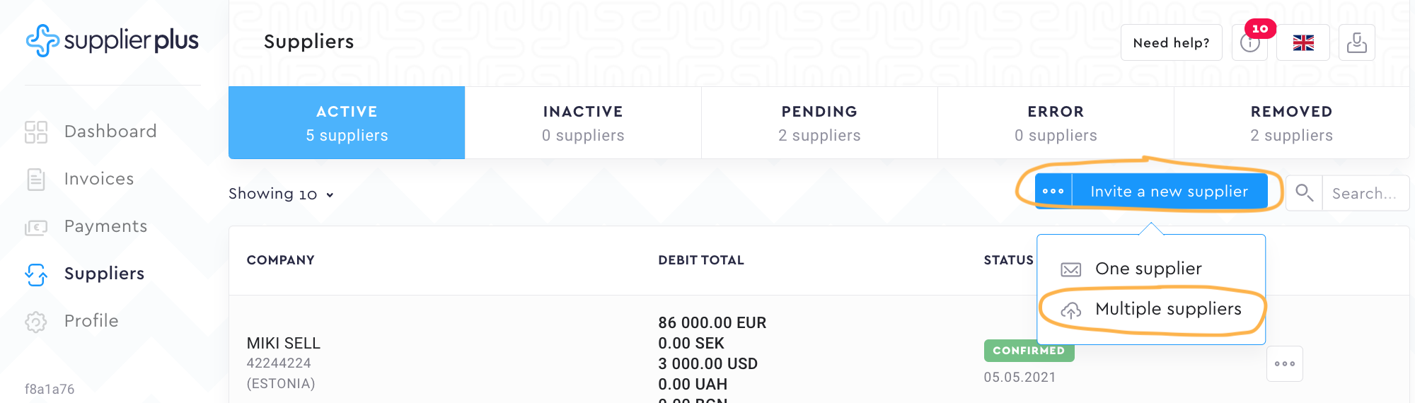Choose Multiple suppliers from invite menu
The image size is (1415, 403).
1167,309
